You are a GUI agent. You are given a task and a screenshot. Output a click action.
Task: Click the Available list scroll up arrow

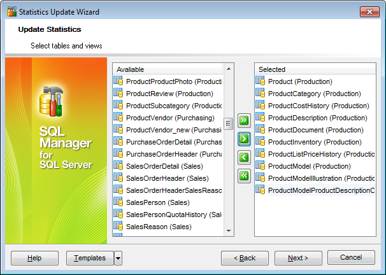coord(229,69)
